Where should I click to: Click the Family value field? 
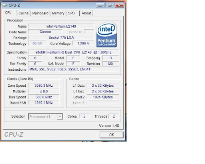click(35, 58)
